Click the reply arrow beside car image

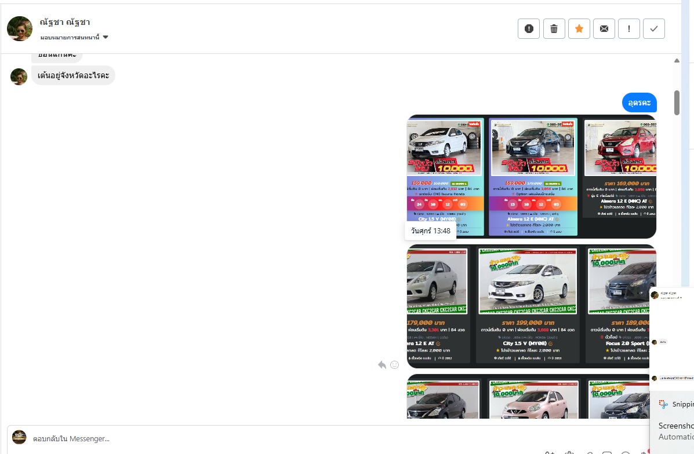tap(382, 365)
